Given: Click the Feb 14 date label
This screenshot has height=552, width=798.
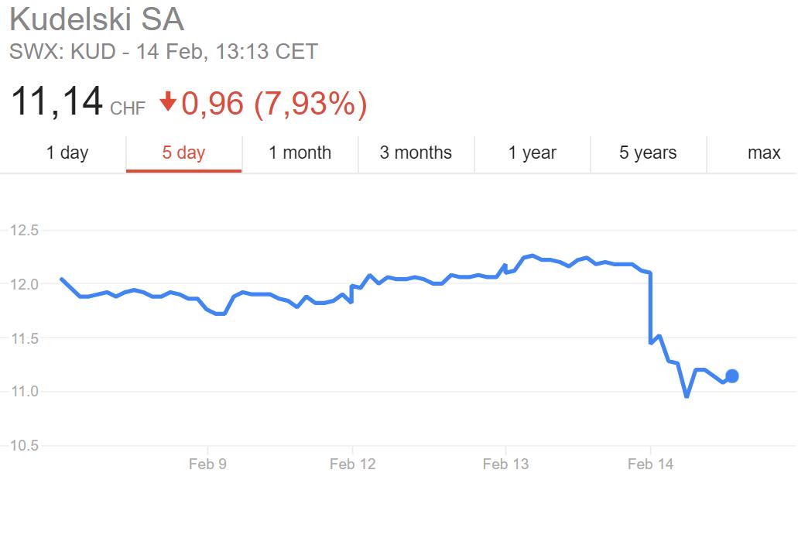Looking at the screenshot, I should 650,464.
